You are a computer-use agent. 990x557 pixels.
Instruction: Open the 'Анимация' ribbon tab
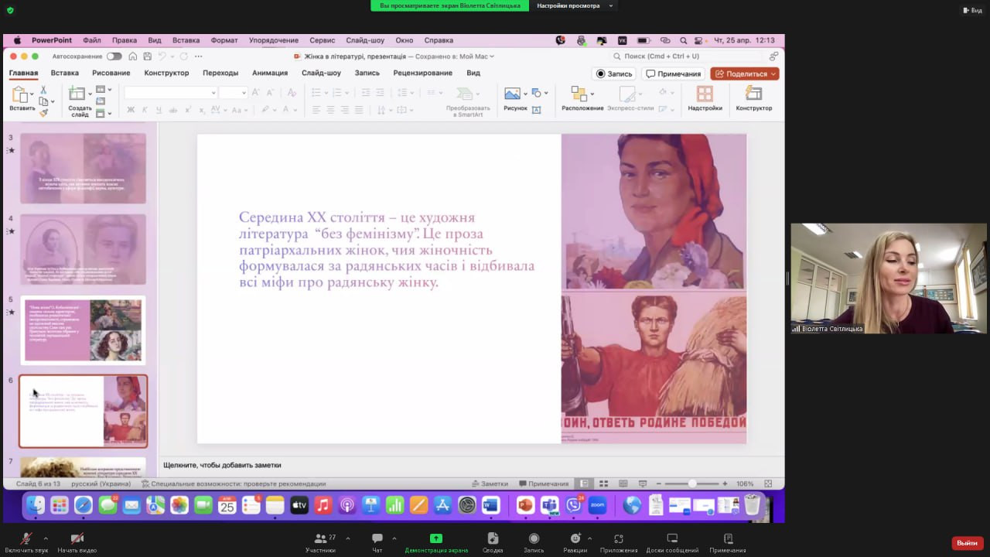pyautogui.click(x=269, y=73)
